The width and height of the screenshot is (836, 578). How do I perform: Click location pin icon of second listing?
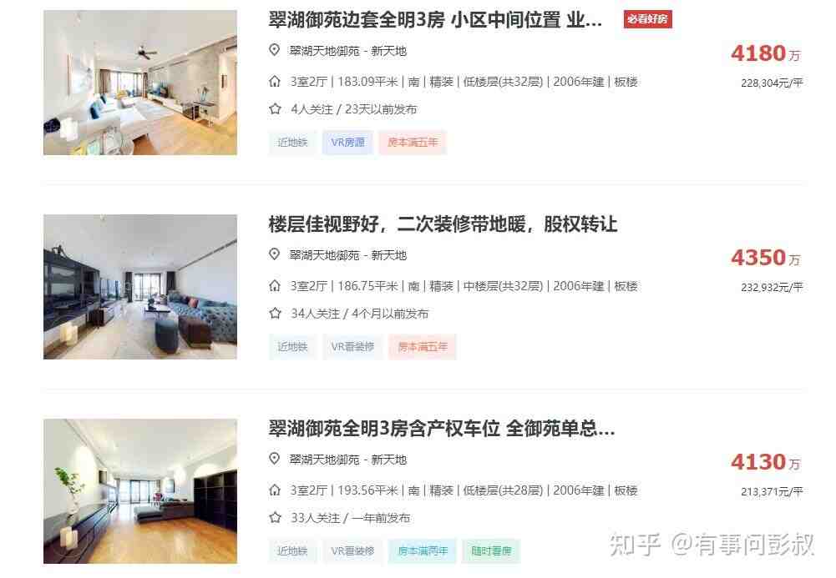pyautogui.click(x=274, y=254)
